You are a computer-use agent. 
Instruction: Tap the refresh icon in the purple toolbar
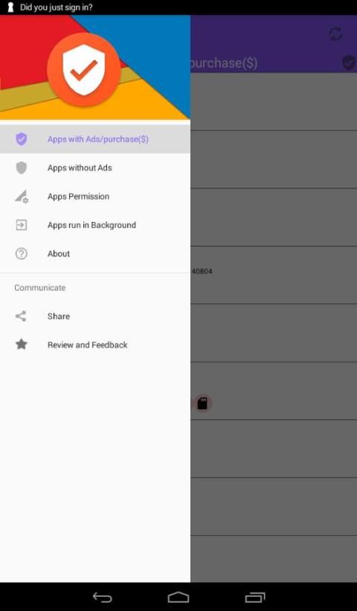335,34
